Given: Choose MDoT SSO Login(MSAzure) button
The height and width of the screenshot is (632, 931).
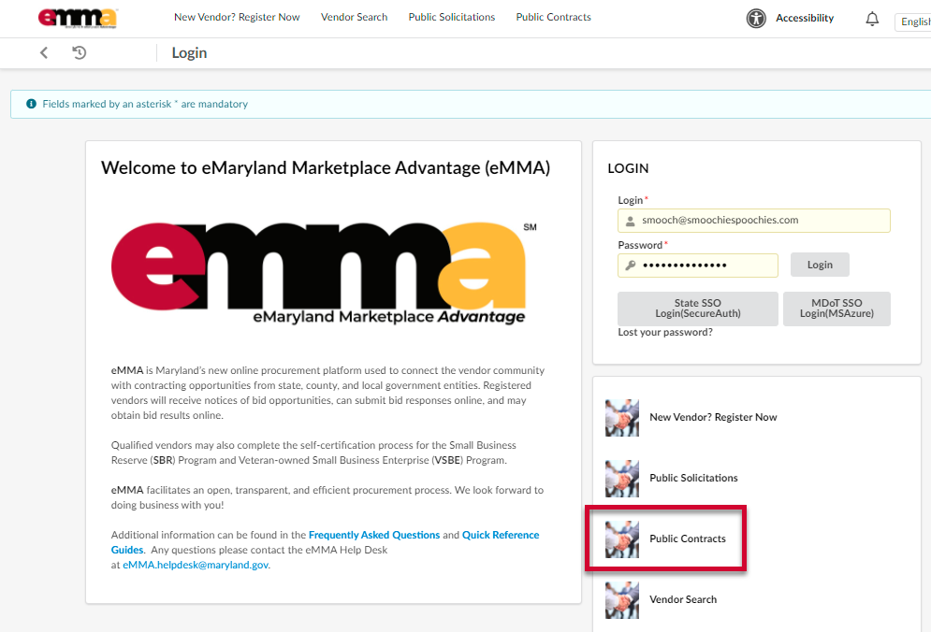Looking at the screenshot, I should click(x=836, y=309).
